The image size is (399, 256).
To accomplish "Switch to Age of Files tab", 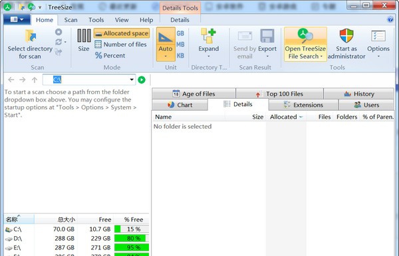I will coord(194,94).
